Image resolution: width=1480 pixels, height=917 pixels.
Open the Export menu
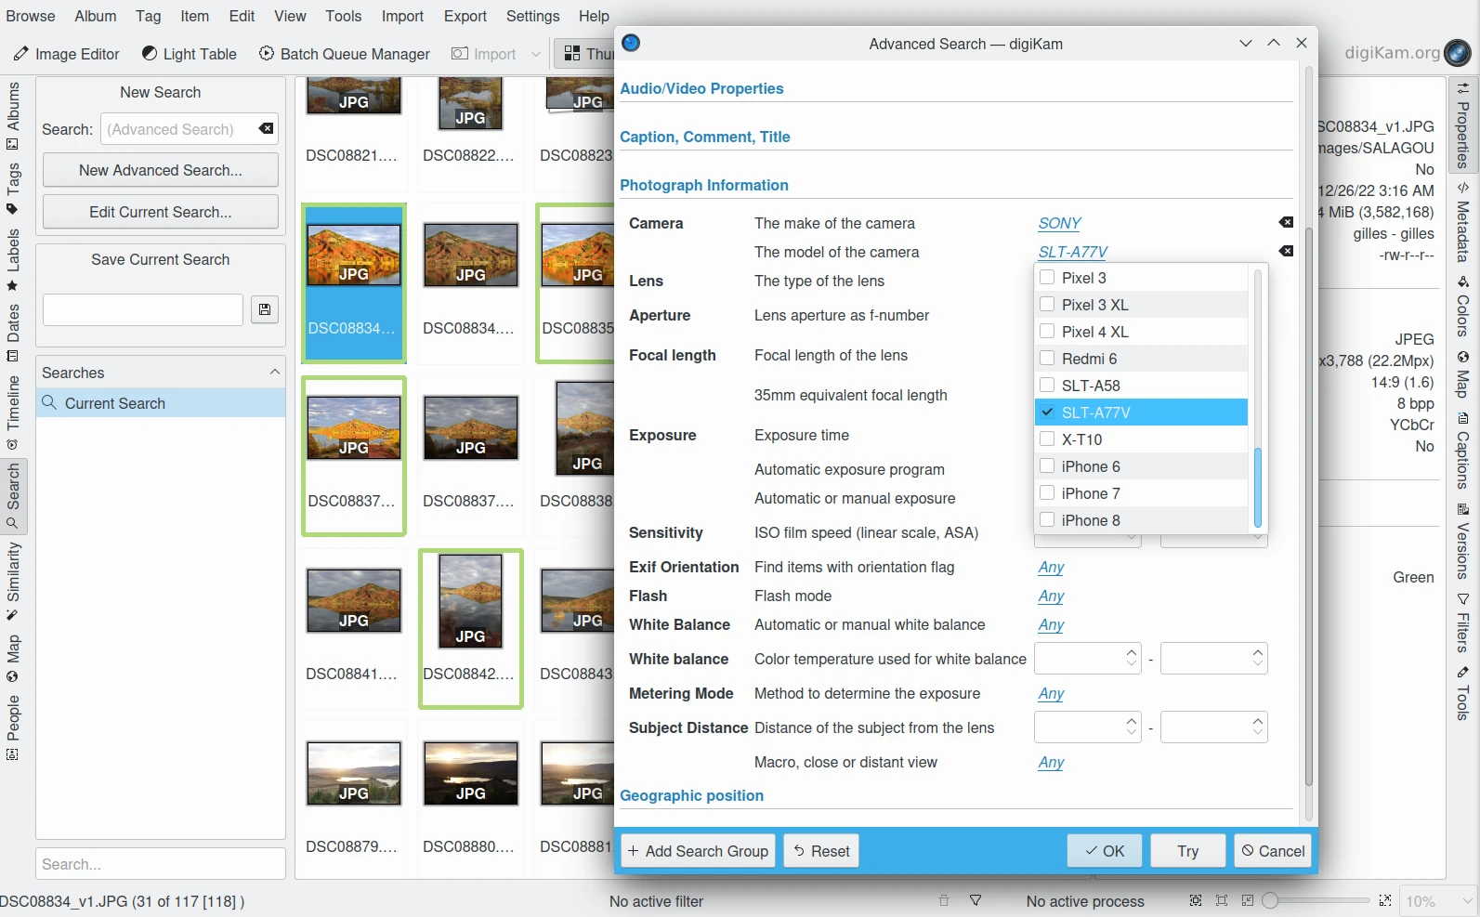click(x=465, y=16)
